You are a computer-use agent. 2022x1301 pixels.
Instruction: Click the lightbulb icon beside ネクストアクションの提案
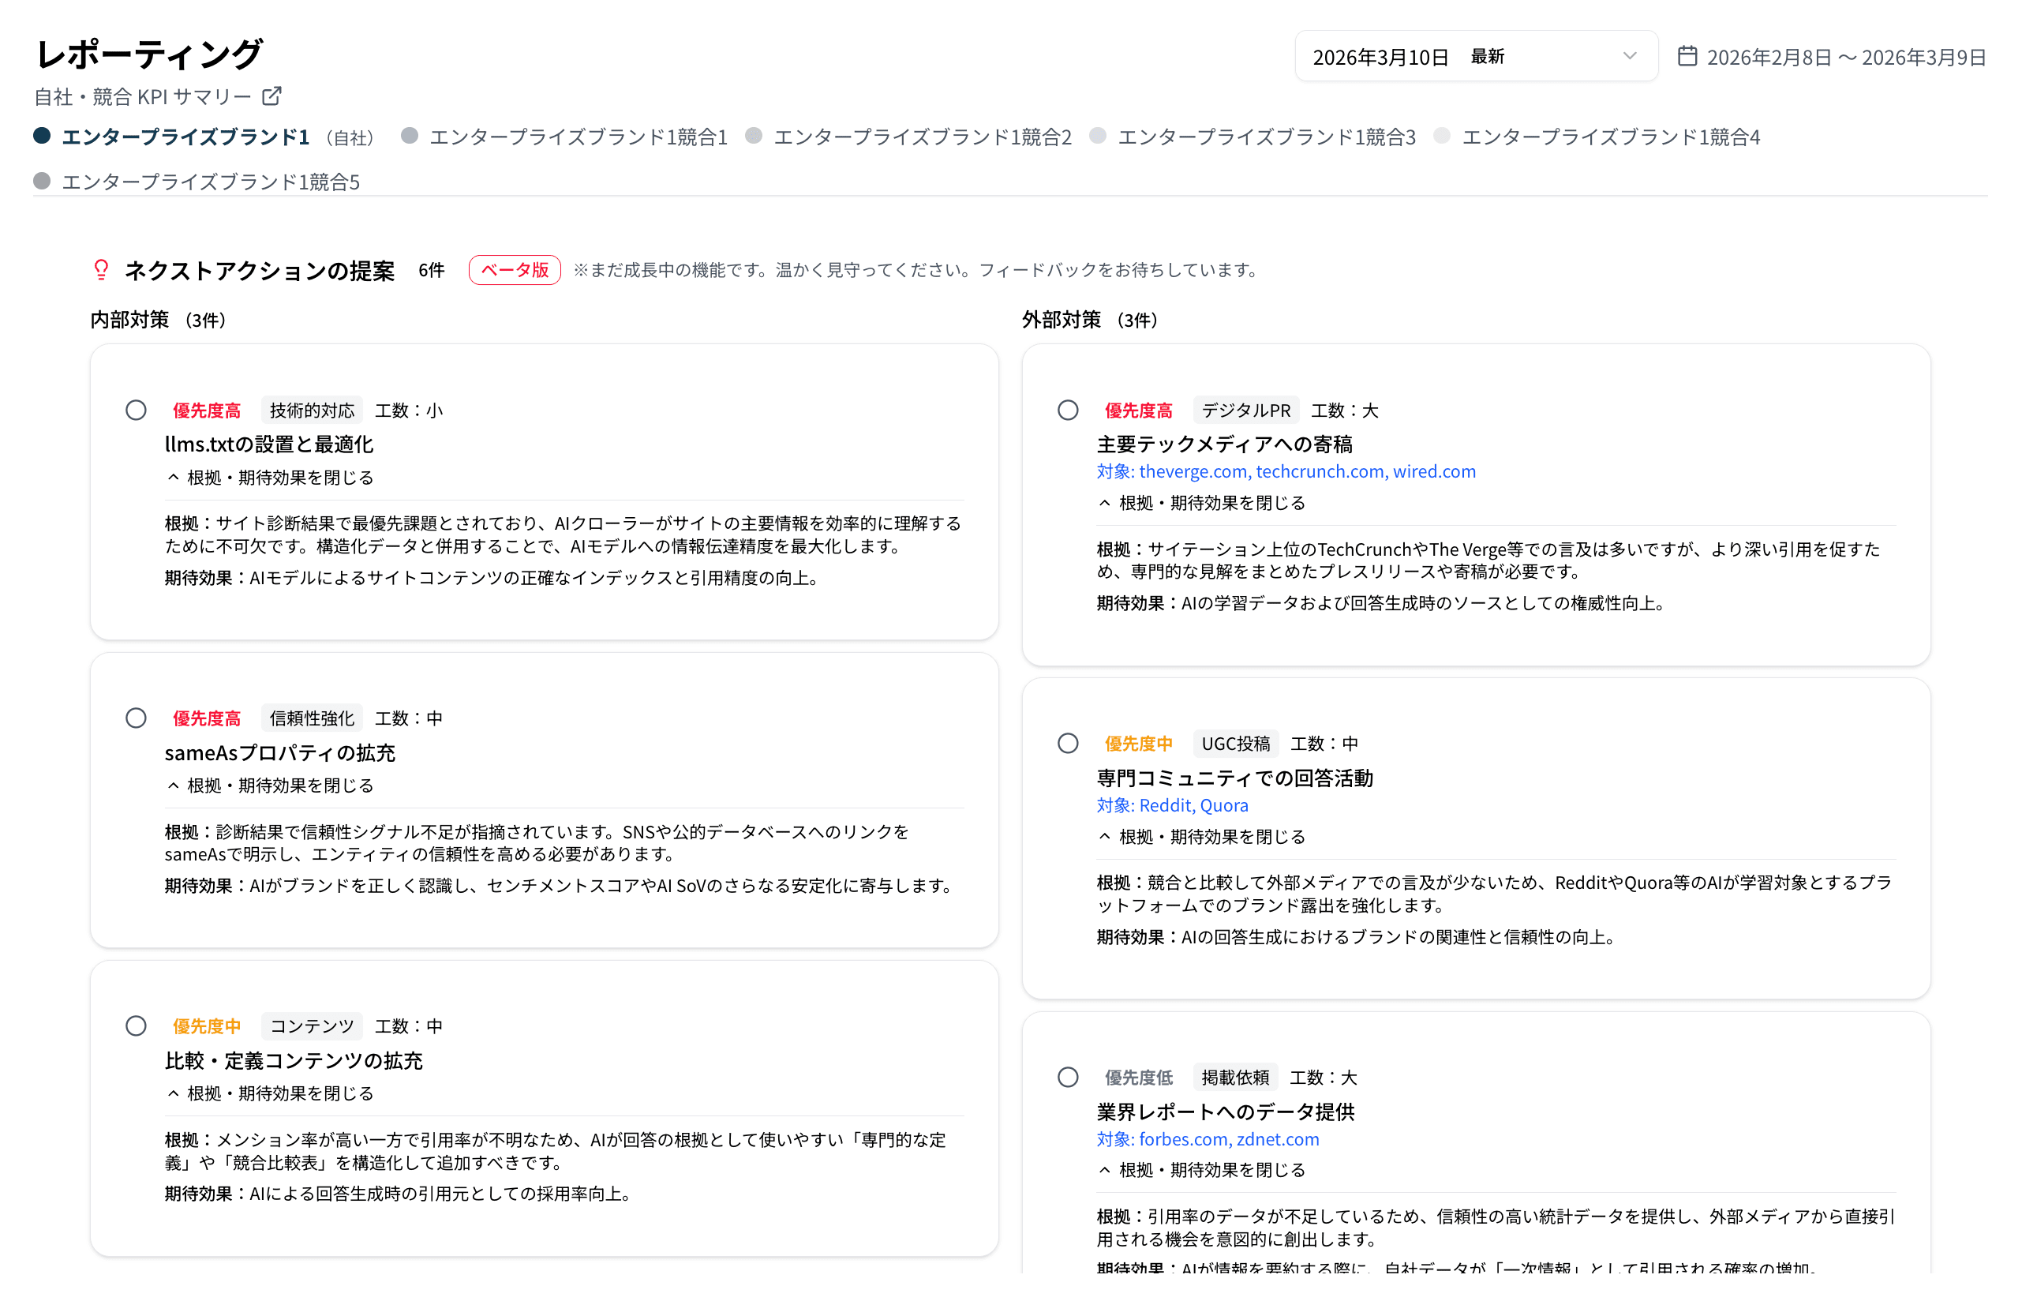[100, 270]
